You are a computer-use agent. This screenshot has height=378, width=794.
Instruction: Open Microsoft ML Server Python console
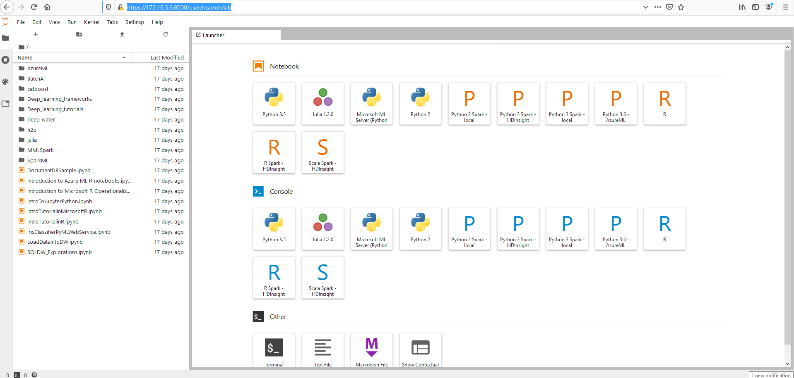(371, 229)
